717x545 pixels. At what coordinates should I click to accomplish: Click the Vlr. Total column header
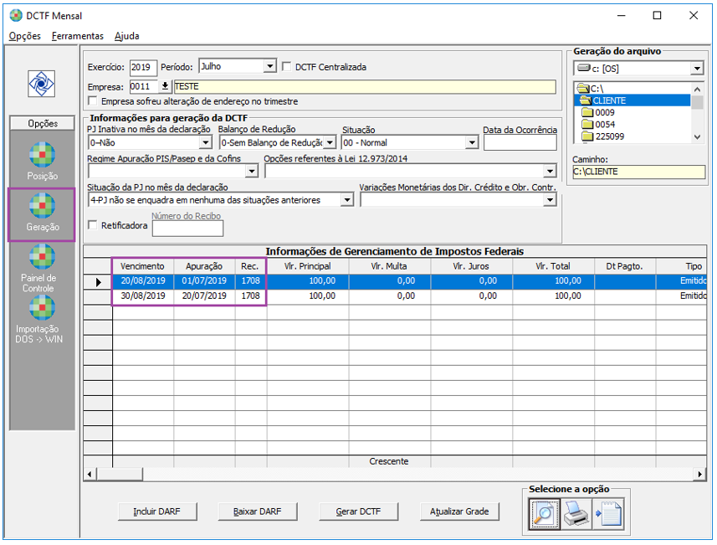click(553, 266)
